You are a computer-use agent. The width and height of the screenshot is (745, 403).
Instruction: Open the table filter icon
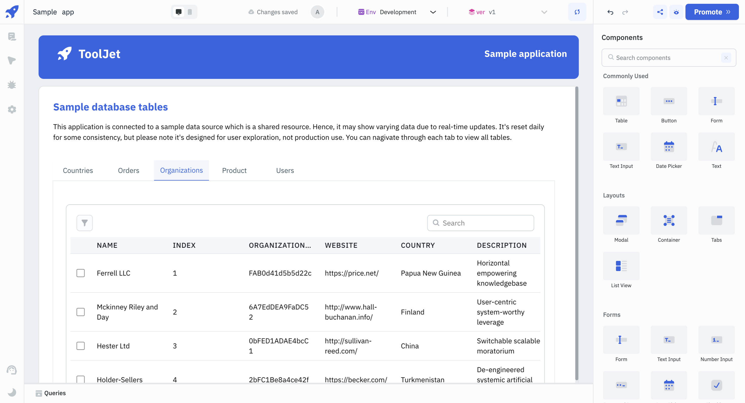point(84,223)
